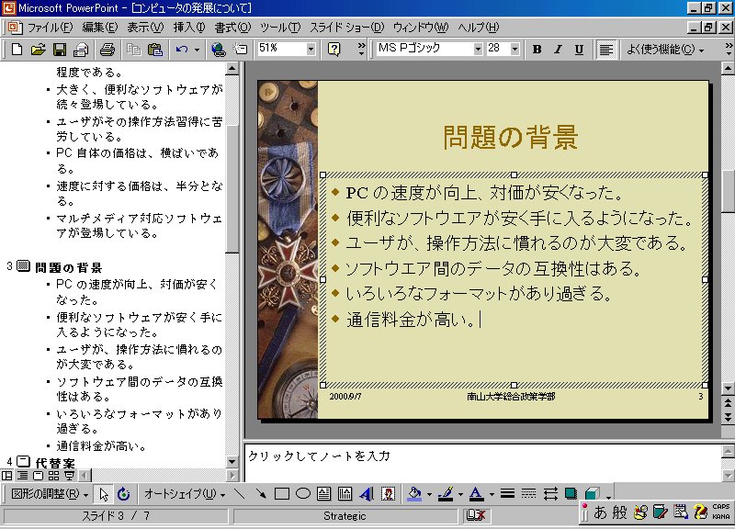
Task: Open the 編集(E) menu
Action: pyautogui.click(x=100, y=28)
